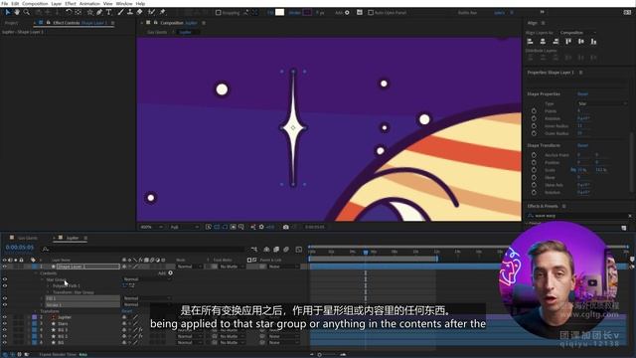Click the current time display 0:00:05:05
The height and width of the screenshot is (358, 636).
pos(20,248)
